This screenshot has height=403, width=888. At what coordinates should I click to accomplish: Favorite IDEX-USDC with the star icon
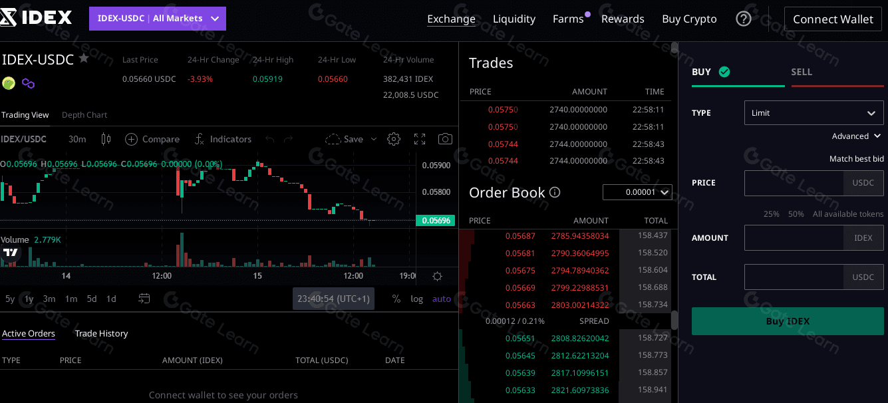pyautogui.click(x=84, y=59)
